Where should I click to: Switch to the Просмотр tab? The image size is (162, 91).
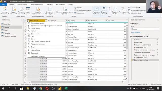[x=50, y=4]
